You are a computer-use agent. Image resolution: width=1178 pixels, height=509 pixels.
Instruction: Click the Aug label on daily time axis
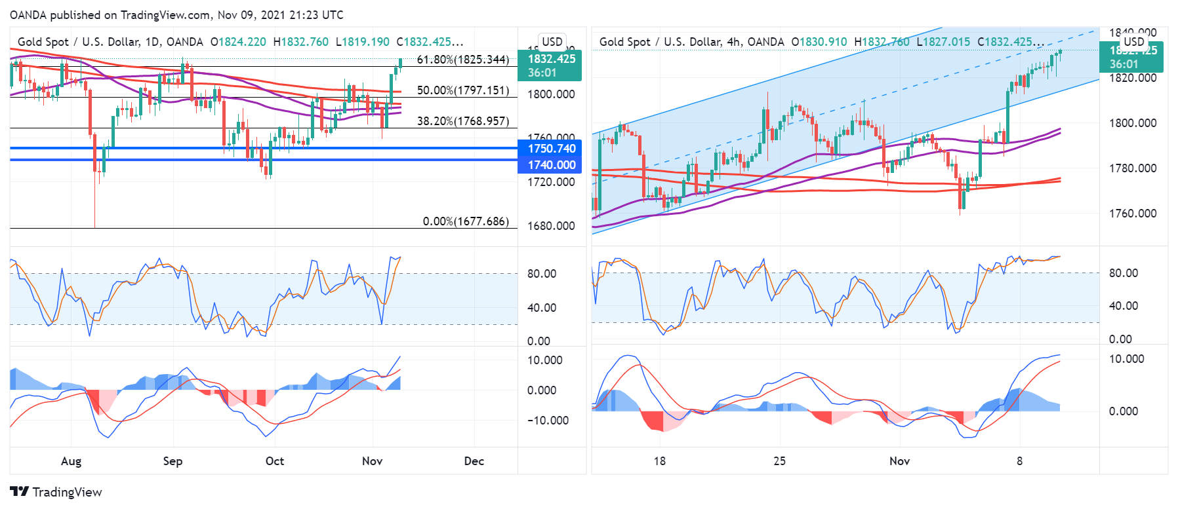(x=71, y=461)
